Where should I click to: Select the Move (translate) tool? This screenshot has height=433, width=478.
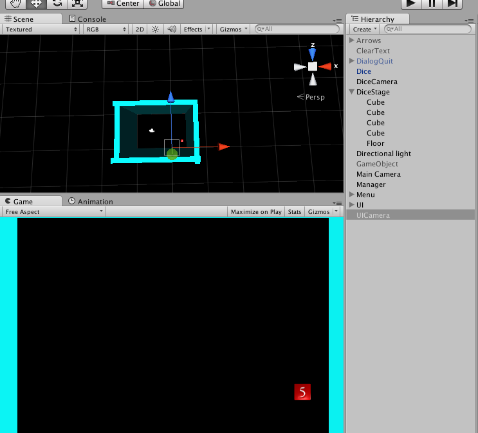[x=36, y=4]
